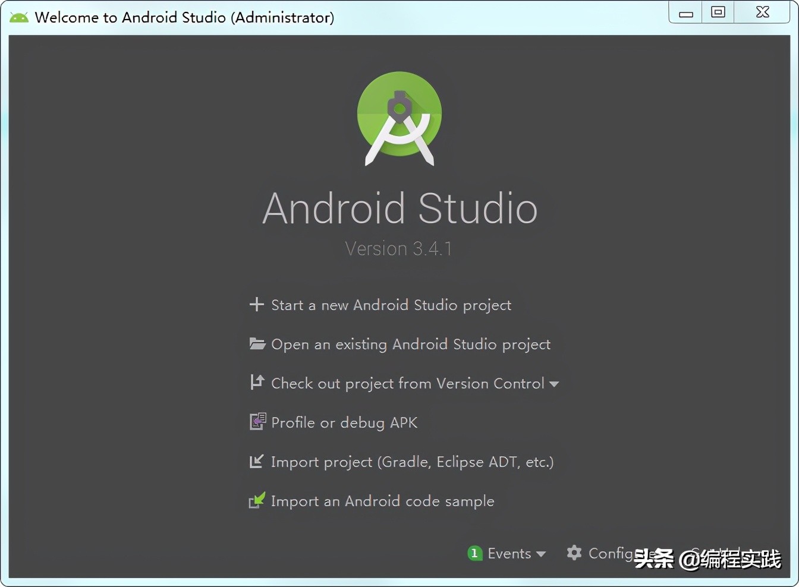Minimize the Welcome to Android Studio window
Viewport: 799px width, 587px height.
pos(686,12)
